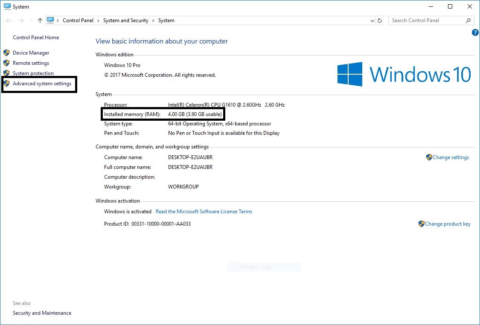
Task: Select System and Security in the breadcrumb
Action: tap(125, 20)
